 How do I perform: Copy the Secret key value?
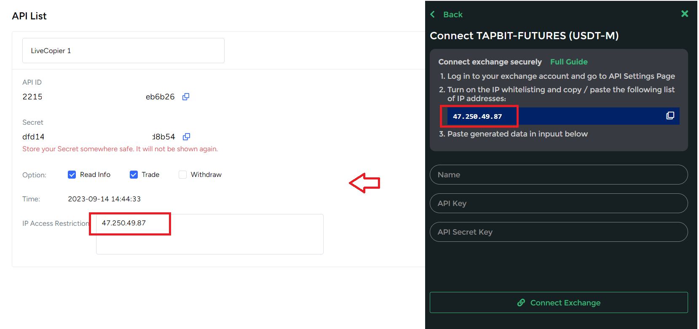coord(186,136)
